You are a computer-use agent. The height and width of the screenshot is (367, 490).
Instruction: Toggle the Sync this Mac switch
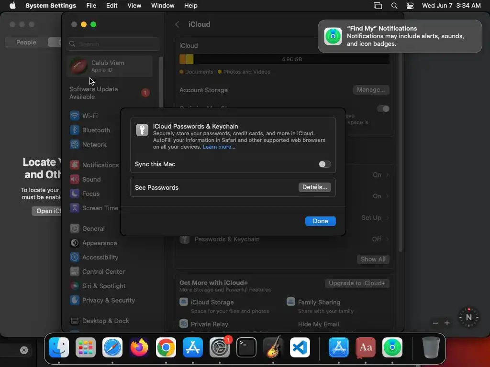tap(324, 164)
